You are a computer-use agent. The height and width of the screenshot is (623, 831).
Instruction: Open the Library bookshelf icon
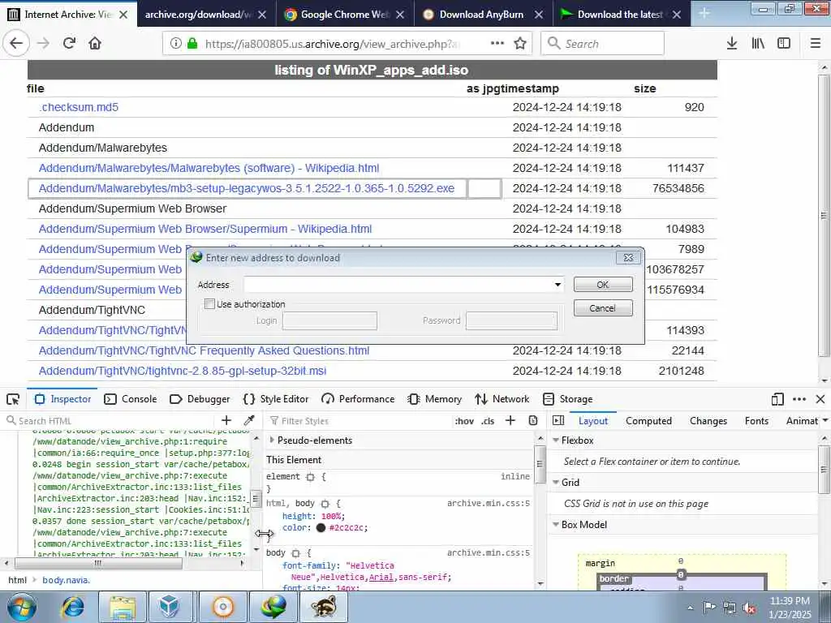758,44
